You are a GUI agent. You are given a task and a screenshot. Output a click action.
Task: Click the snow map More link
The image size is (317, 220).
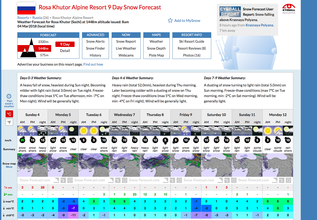point(9,167)
